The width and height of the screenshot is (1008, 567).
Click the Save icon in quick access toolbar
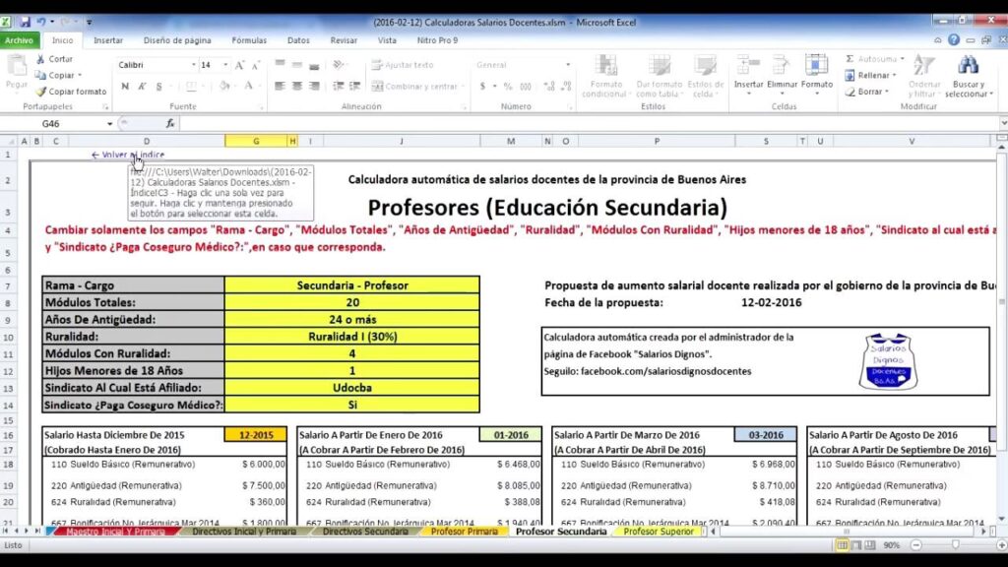click(25, 21)
